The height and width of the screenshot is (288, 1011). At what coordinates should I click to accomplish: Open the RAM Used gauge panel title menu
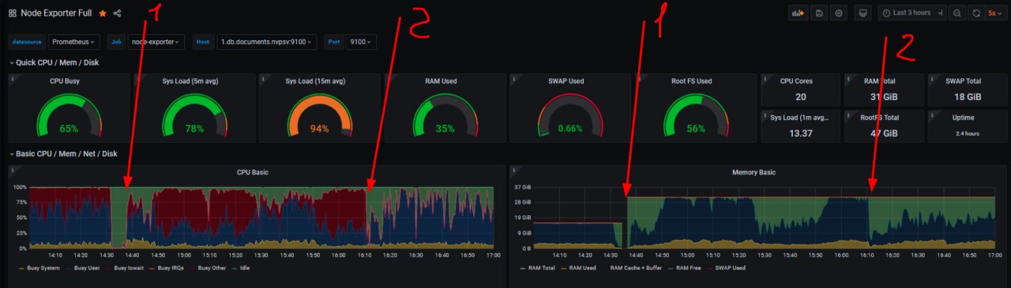[x=440, y=81]
